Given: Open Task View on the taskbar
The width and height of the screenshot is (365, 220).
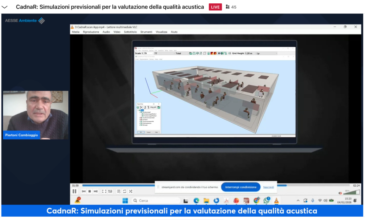Looking at the screenshot, I should pyautogui.click(x=185, y=201).
